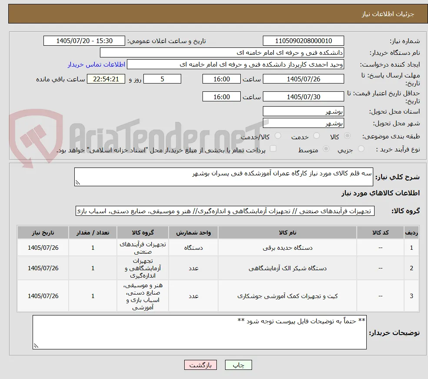
Task: Select the متوسط purchase type radio
Action: point(326,149)
